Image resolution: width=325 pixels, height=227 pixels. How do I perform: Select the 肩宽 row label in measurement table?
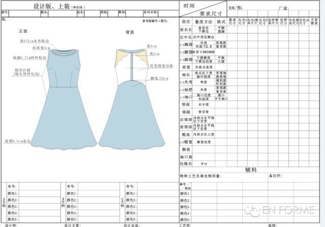(x=185, y=66)
